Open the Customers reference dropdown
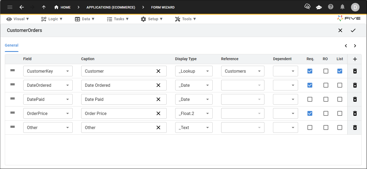Screen dimensions: 367x169 click(243, 71)
